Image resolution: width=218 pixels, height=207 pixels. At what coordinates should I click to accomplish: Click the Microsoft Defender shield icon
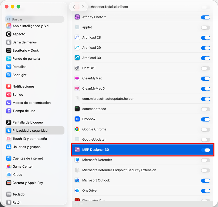point(77,160)
